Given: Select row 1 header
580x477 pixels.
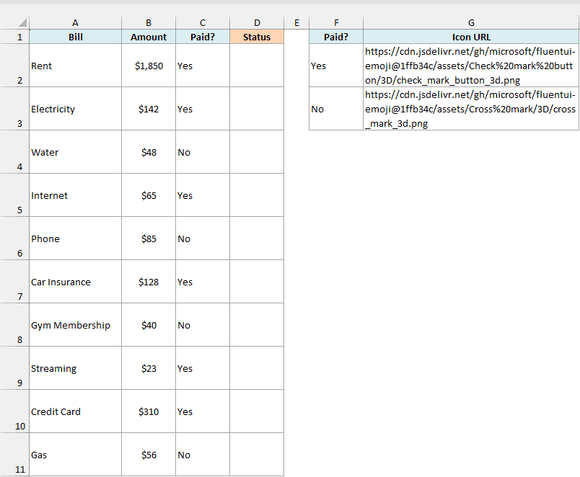Looking at the screenshot, I should 15,37.
